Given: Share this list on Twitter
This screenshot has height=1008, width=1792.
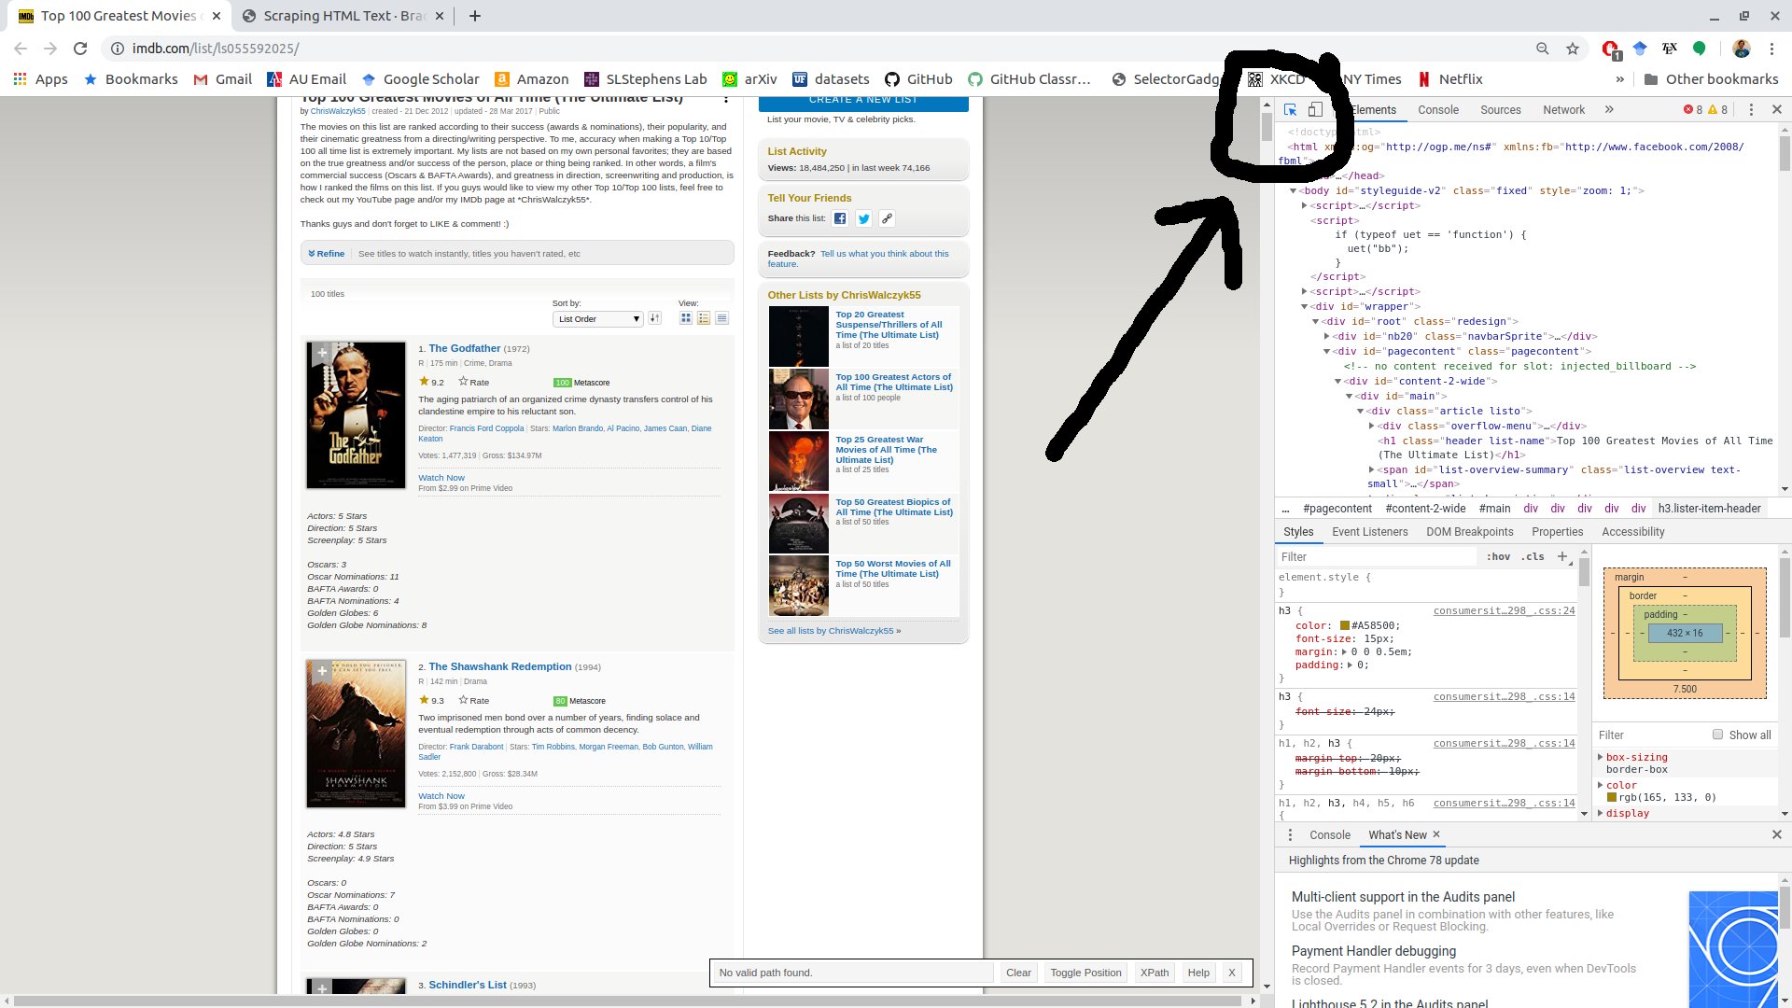Looking at the screenshot, I should 863,218.
